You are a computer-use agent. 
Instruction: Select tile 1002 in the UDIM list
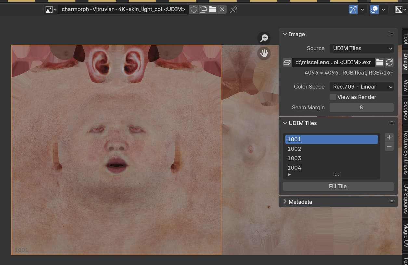331,149
